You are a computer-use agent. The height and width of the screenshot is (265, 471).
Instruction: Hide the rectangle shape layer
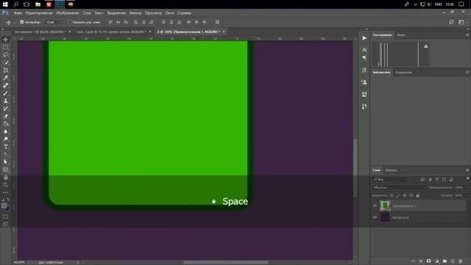375,206
